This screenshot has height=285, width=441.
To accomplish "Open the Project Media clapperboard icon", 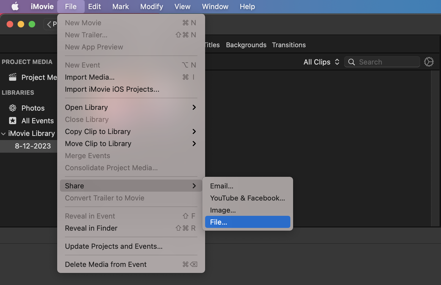I will (x=12, y=77).
